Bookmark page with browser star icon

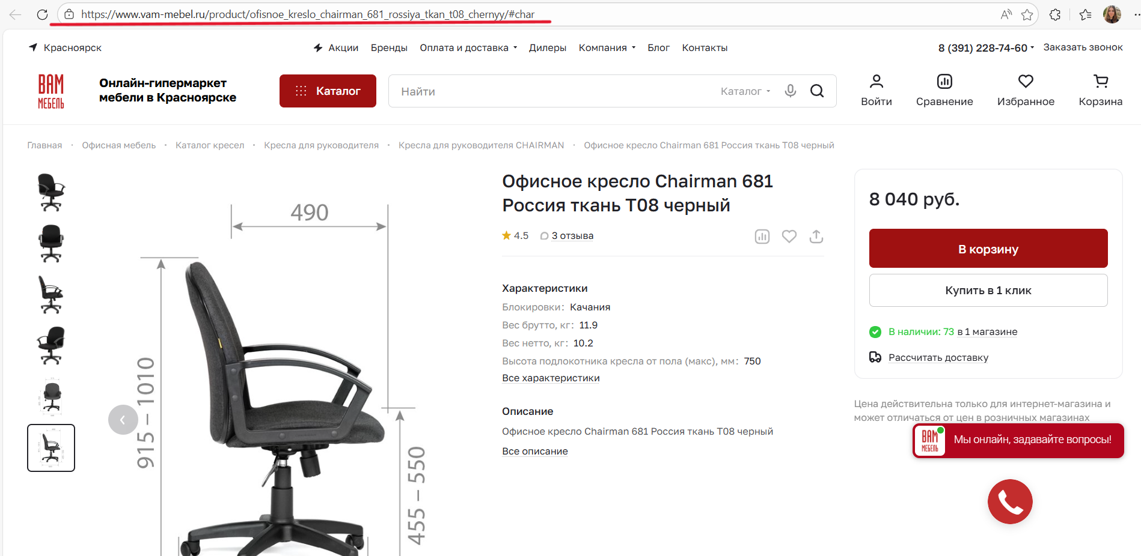click(x=1027, y=14)
